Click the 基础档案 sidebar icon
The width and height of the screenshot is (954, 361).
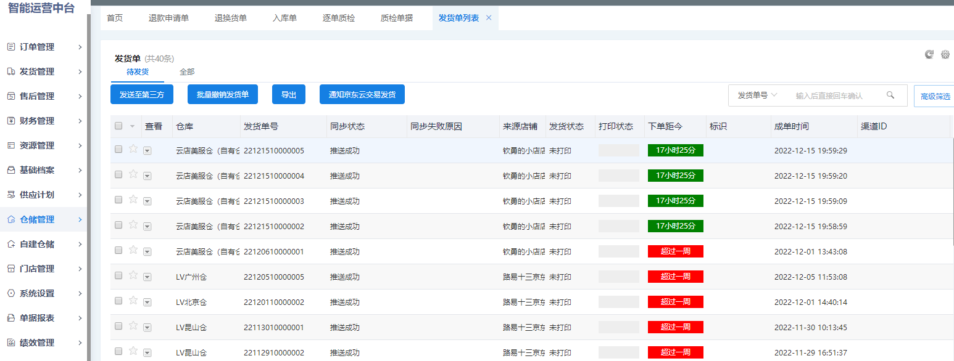(x=11, y=170)
